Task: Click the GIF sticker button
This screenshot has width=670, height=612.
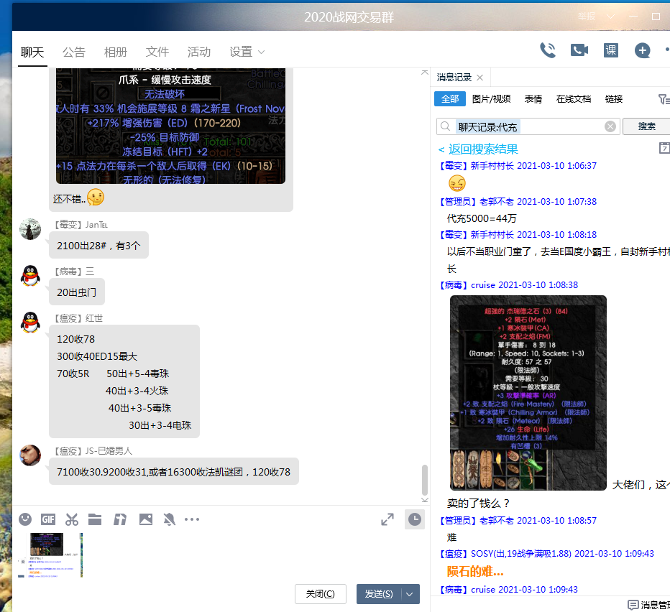Action: [48, 519]
